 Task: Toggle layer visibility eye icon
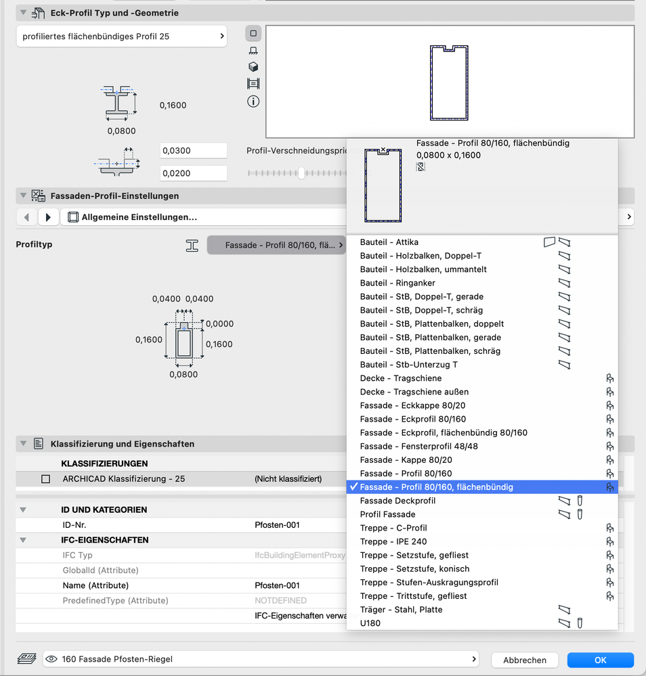51,659
